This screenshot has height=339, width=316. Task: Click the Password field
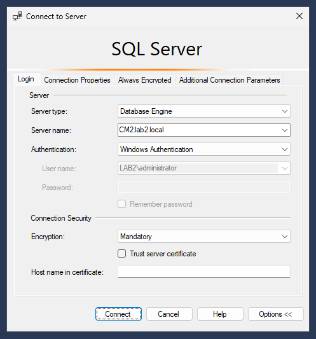point(204,187)
